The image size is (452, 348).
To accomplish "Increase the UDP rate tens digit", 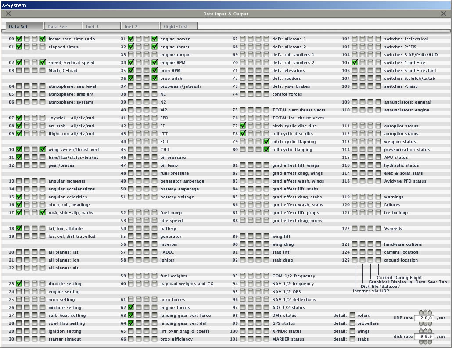I will [421, 312].
